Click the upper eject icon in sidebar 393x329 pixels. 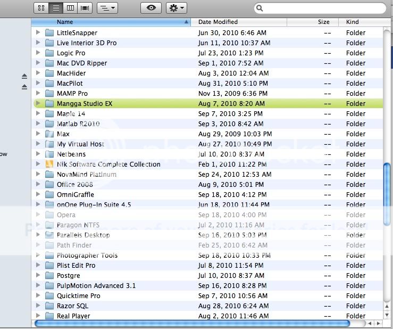[x=24, y=76]
